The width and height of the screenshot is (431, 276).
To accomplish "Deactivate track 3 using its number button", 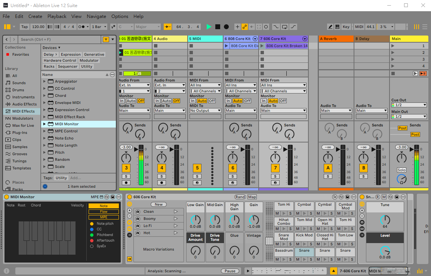I will pyautogui.click(x=126, y=168).
